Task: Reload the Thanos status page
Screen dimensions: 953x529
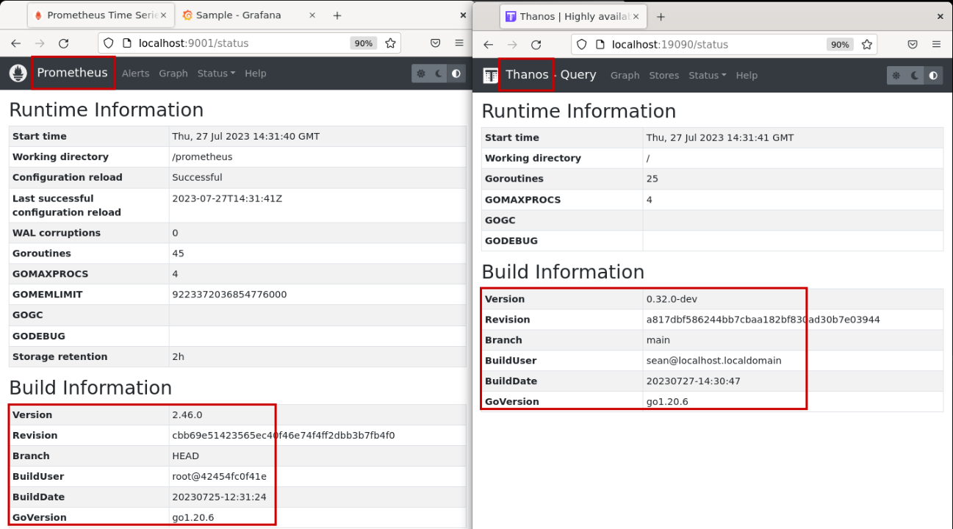Action: pos(536,45)
